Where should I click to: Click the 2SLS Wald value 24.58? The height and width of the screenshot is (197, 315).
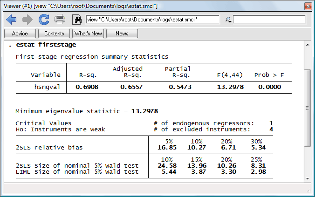click(167, 166)
